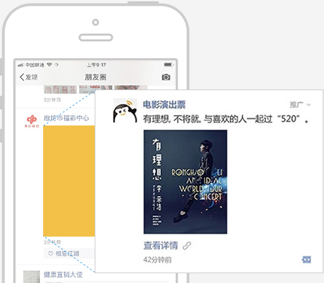The width and height of the screenshot is (324, 283).
Task: Open 查看详情 link
Action: pos(161,246)
